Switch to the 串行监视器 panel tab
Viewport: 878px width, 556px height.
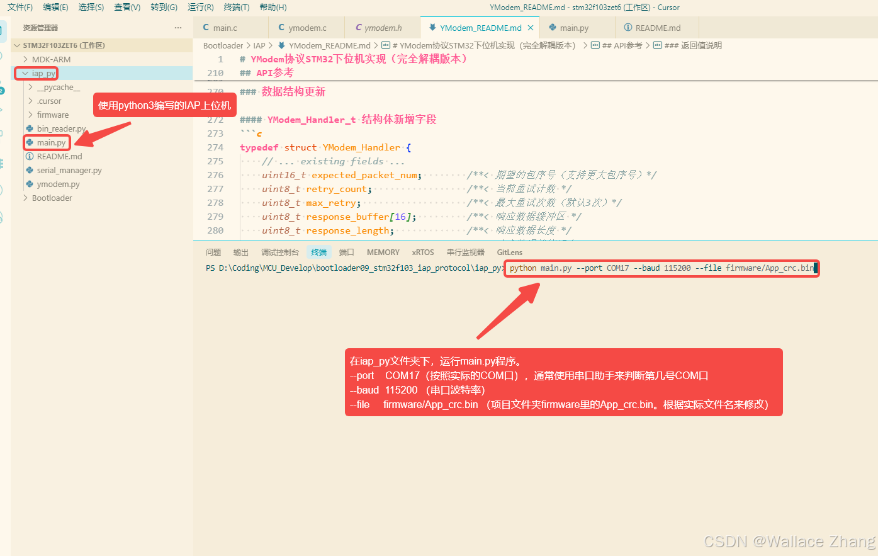[464, 252]
